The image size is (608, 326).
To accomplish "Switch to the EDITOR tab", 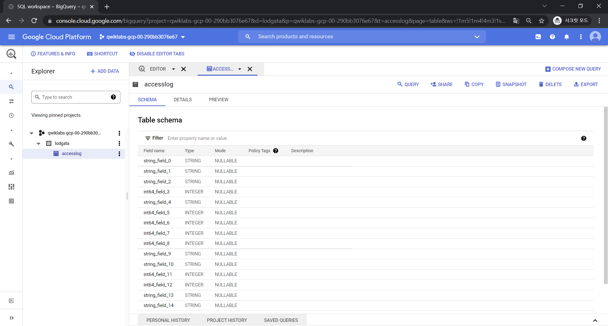I will (x=157, y=69).
